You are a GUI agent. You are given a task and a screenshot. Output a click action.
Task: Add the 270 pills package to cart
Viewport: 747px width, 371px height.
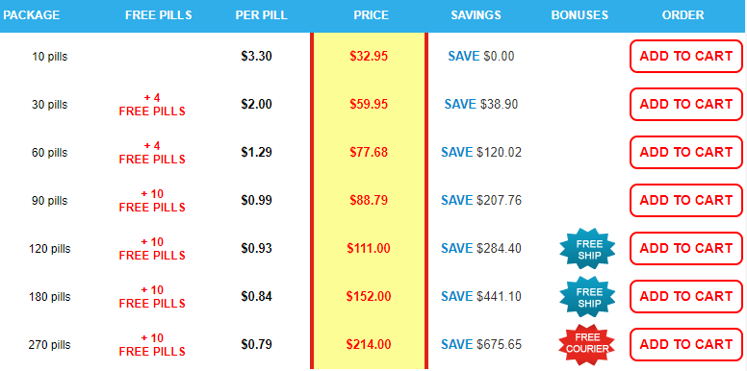pos(686,344)
